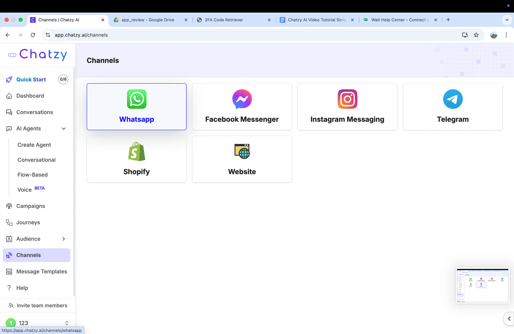Click the Instagram Messaging card label
Image resolution: width=514 pixels, height=334 pixels.
347,119
